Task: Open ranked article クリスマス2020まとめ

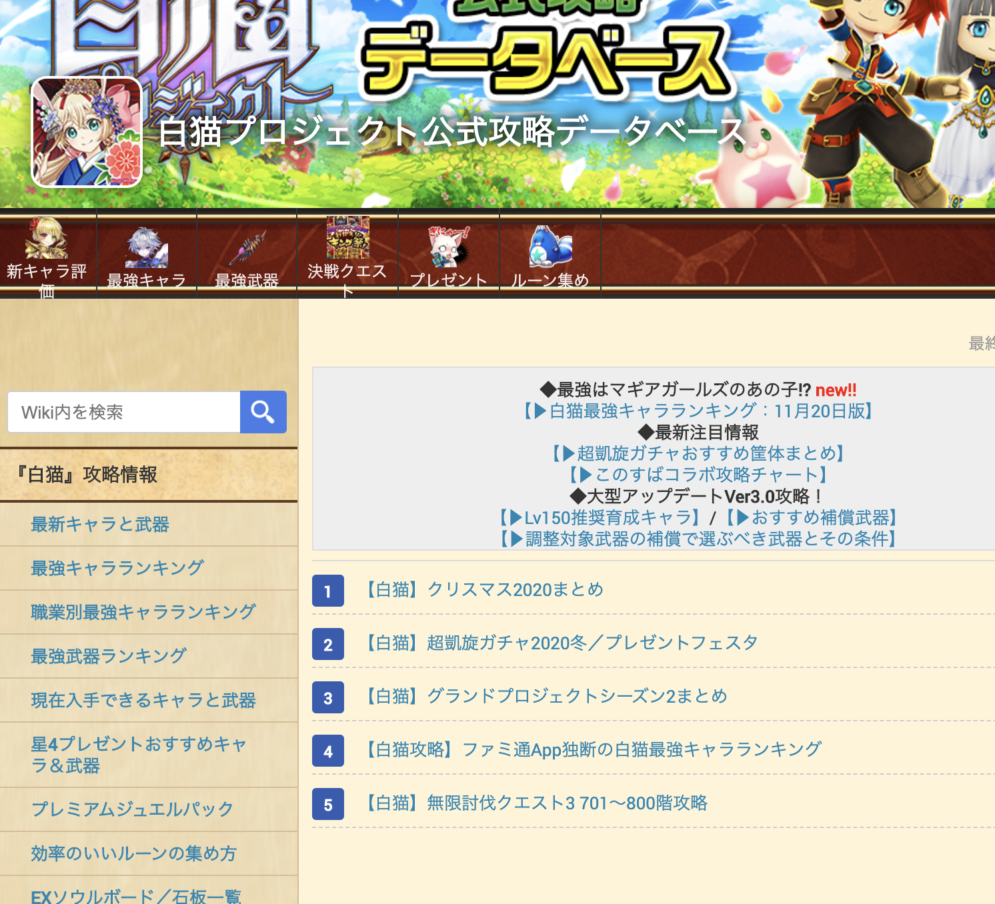Action: pos(482,589)
